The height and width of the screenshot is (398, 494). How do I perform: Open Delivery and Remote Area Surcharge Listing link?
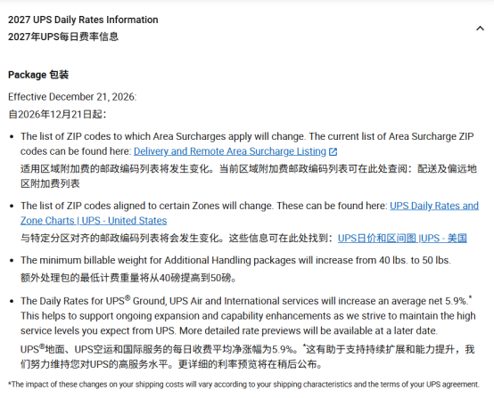coord(230,151)
